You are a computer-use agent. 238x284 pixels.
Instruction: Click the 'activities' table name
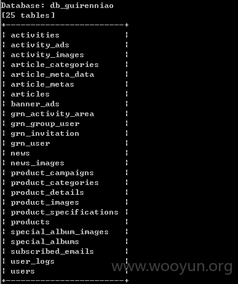[35, 35]
